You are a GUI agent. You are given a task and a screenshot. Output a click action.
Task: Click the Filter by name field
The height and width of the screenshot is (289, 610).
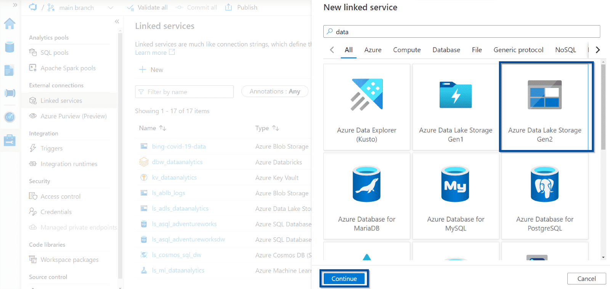(x=184, y=92)
